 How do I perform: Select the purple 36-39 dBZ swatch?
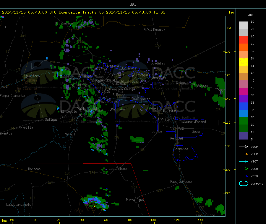click(x=244, y=99)
